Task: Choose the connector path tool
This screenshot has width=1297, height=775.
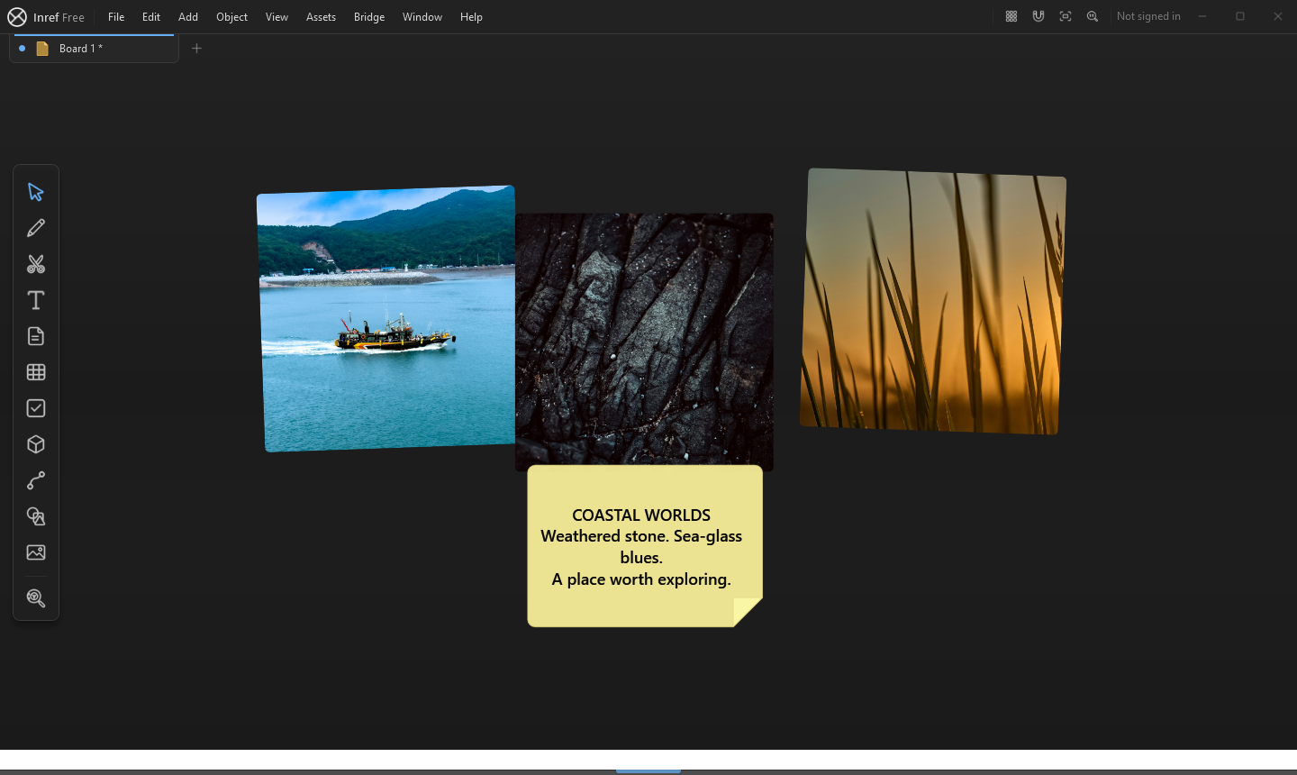Action: coord(36,480)
